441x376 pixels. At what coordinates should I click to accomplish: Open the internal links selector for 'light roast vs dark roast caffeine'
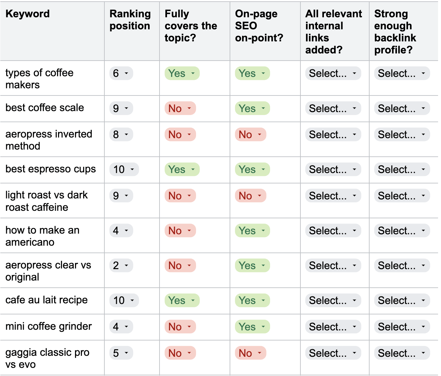333,196
